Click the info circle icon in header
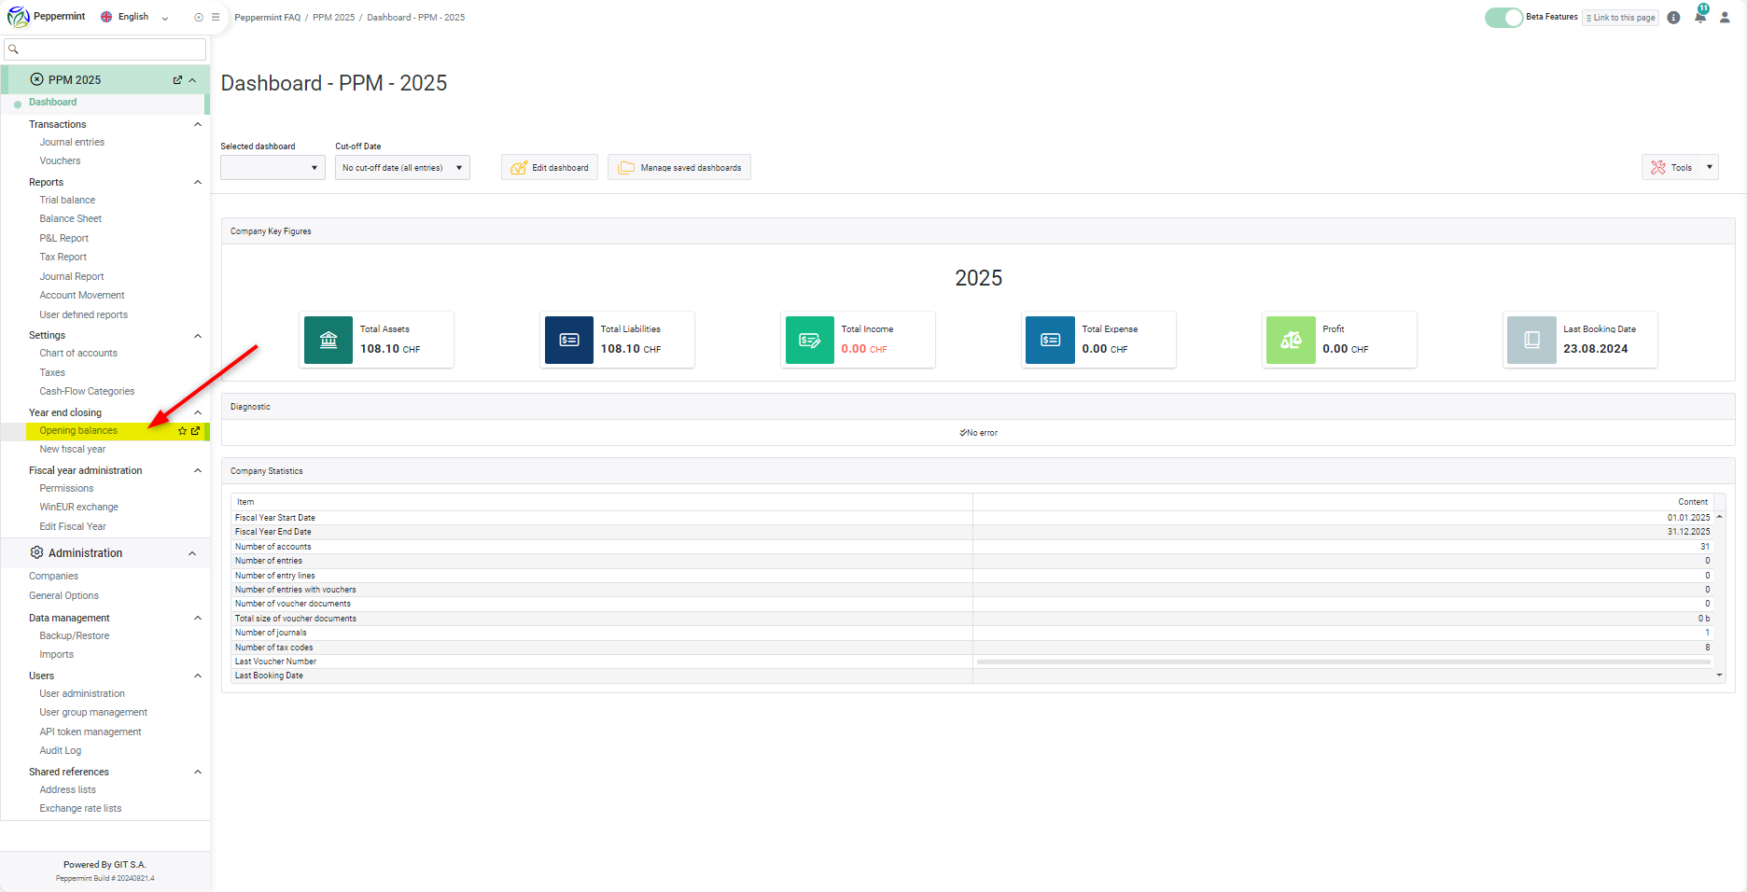 click(x=1673, y=17)
